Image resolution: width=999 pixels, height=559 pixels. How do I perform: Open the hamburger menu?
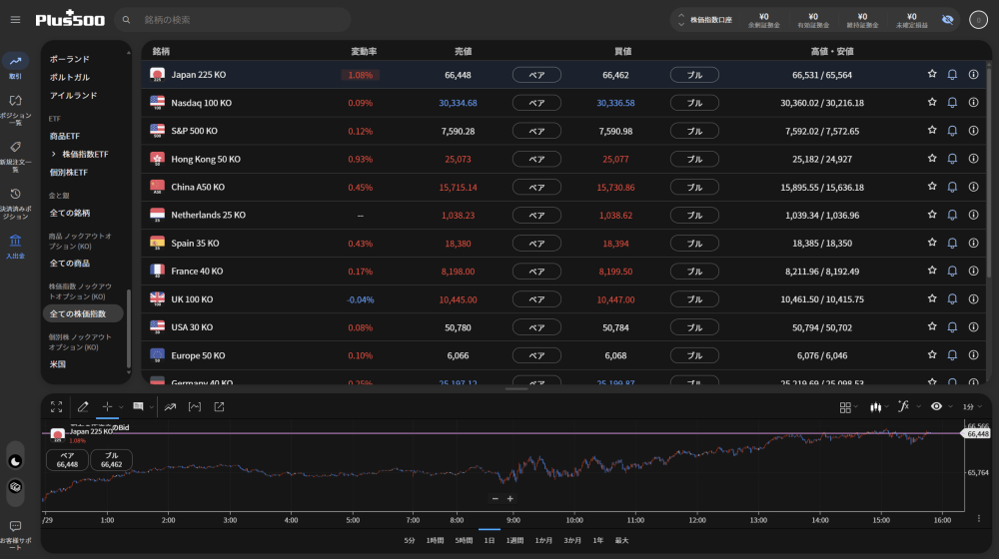tap(15, 20)
